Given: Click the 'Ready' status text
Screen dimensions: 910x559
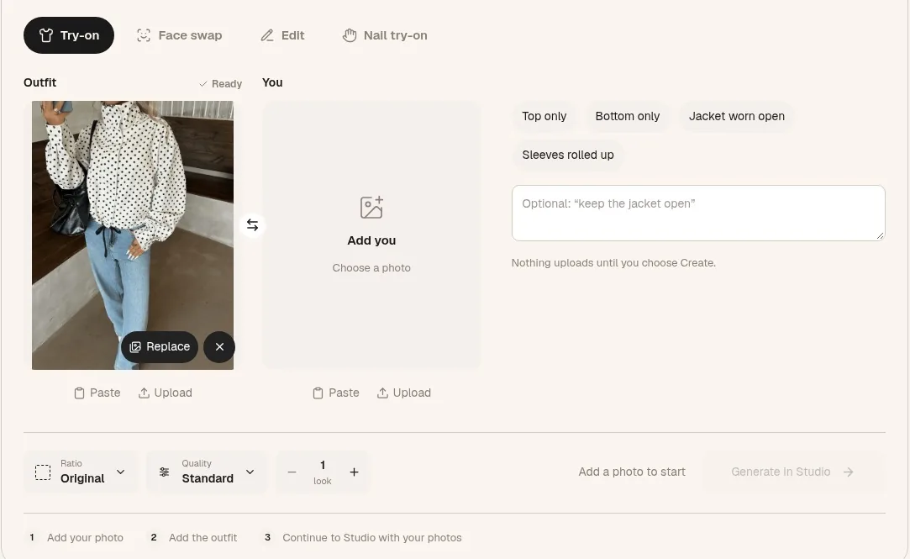Looking at the screenshot, I should 227,84.
